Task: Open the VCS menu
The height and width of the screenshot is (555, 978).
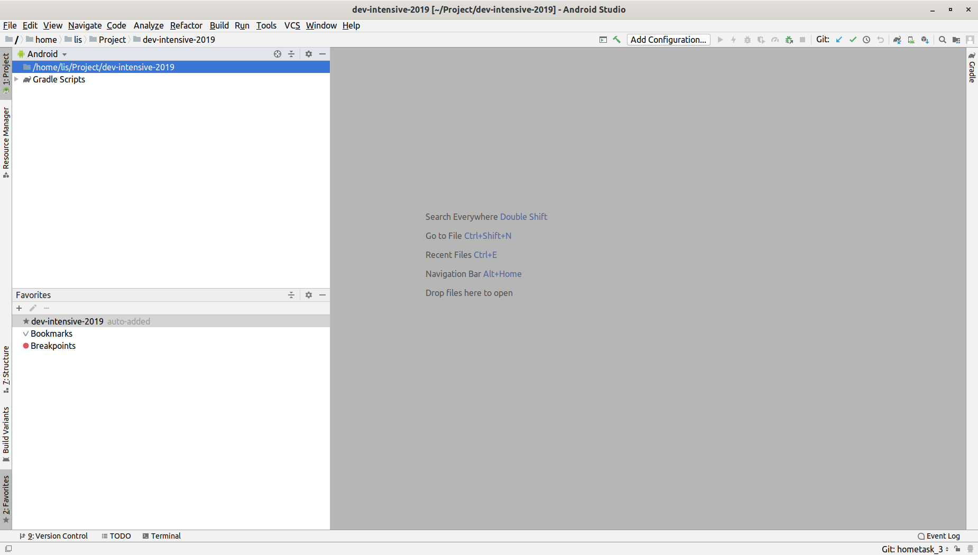Action: click(292, 25)
